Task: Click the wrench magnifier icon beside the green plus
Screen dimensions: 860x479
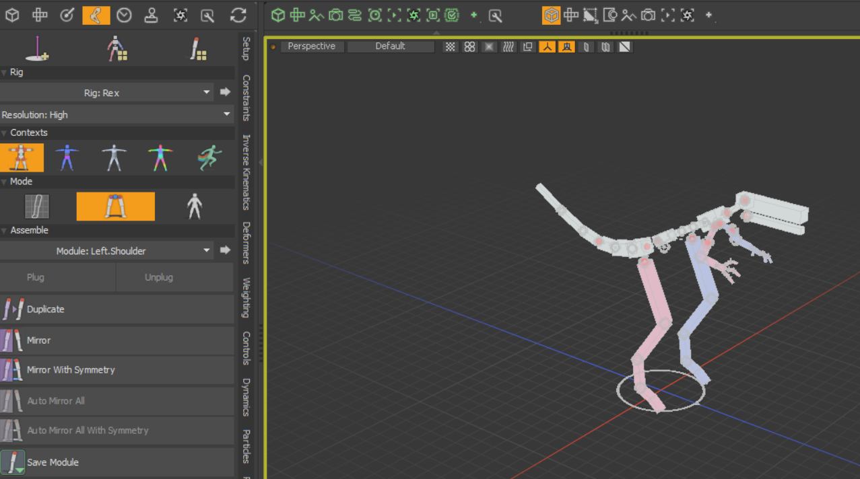Action: coord(496,15)
